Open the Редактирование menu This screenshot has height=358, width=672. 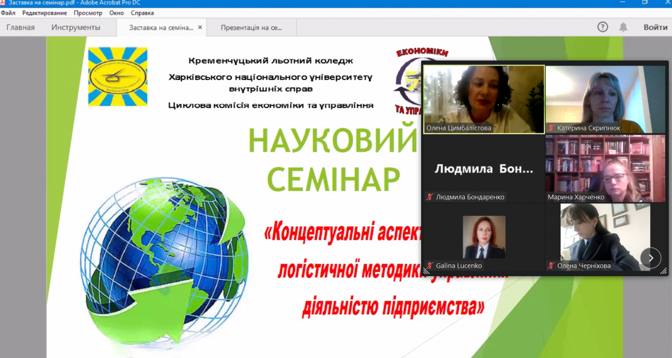pyautogui.click(x=44, y=12)
